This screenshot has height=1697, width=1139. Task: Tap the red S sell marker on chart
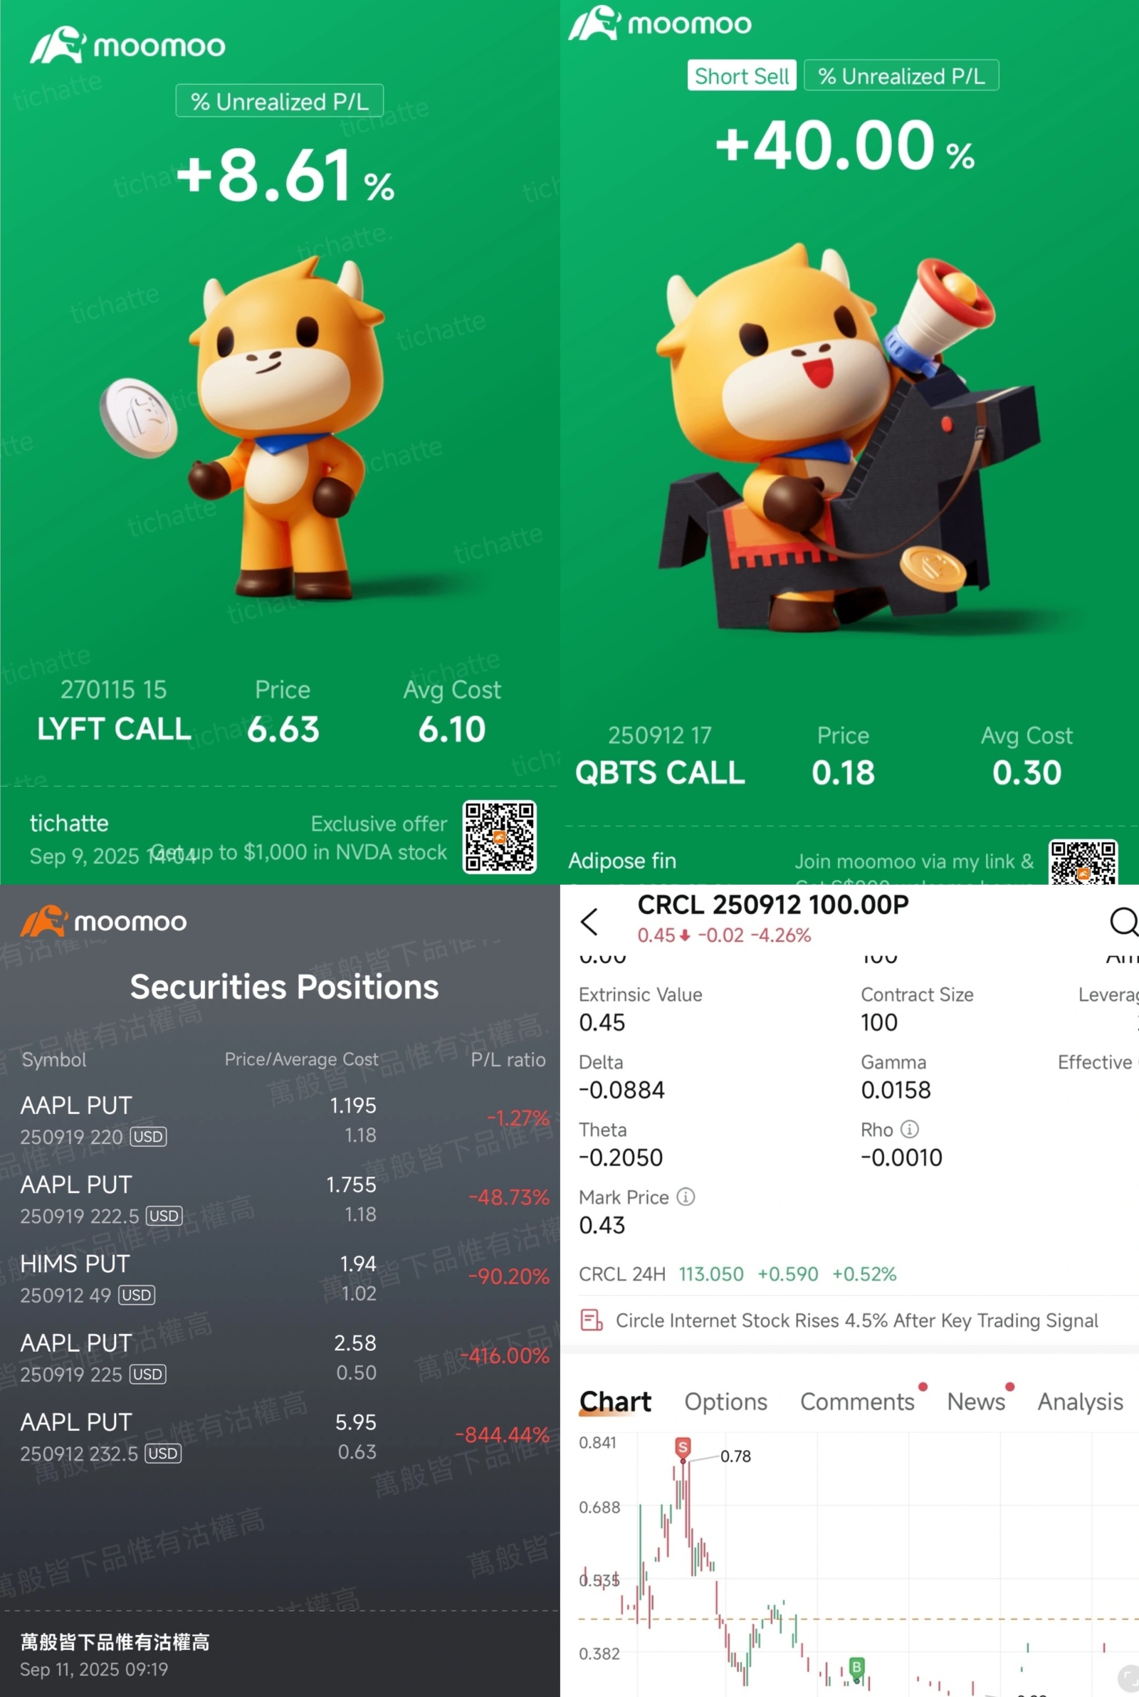[x=683, y=1447]
